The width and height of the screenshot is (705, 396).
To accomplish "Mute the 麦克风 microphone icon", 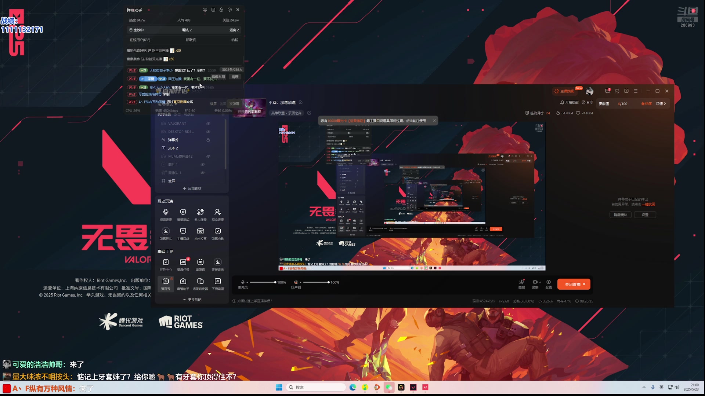I will pyautogui.click(x=242, y=282).
